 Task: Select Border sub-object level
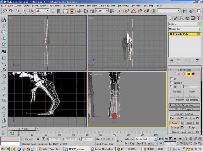(184, 74)
